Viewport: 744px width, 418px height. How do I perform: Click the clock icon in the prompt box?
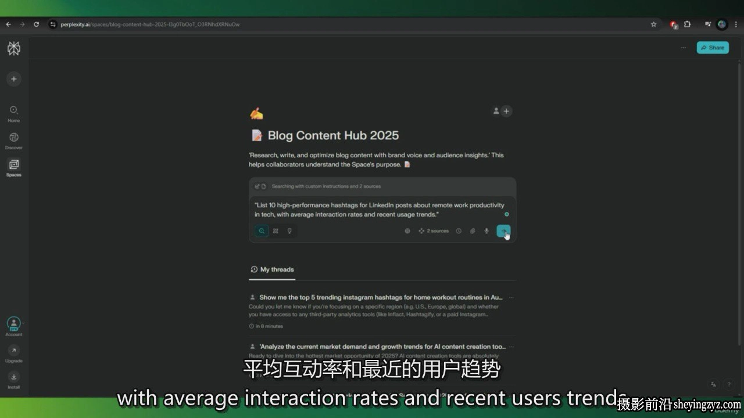click(x=459, y=231)
